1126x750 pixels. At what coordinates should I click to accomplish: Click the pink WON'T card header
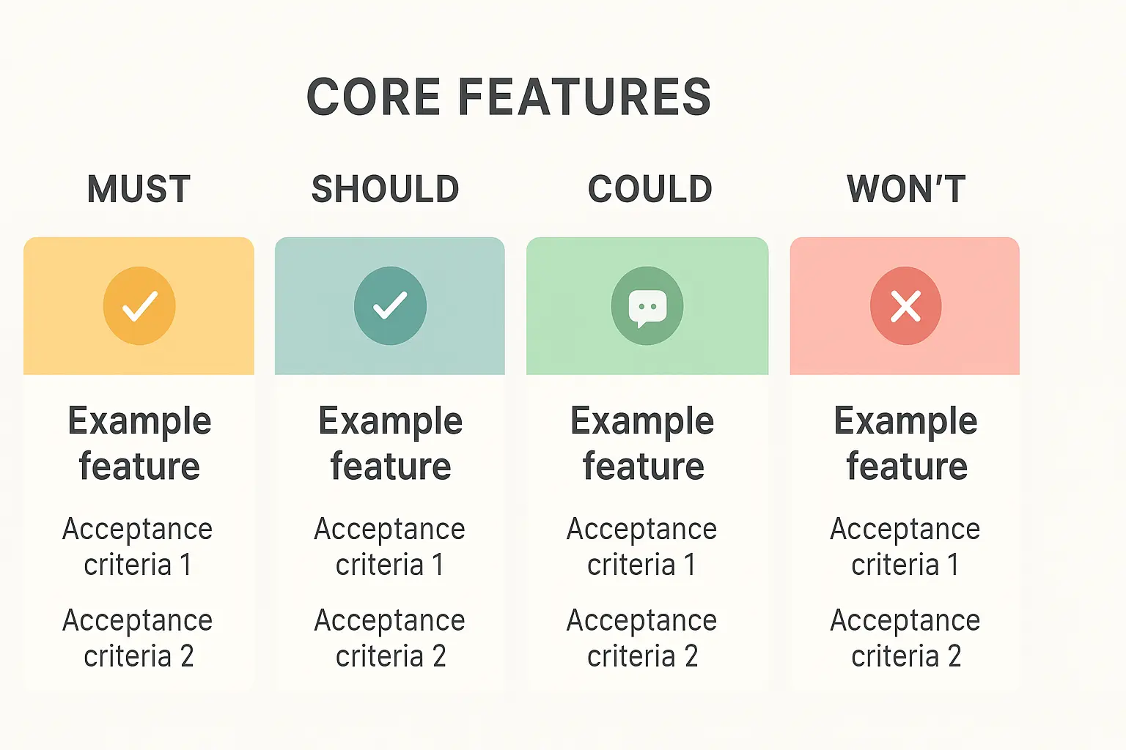coord(905,305)
